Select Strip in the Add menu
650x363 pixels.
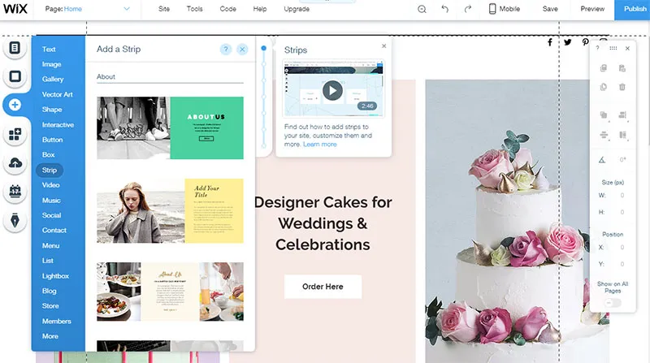point(50,170)
